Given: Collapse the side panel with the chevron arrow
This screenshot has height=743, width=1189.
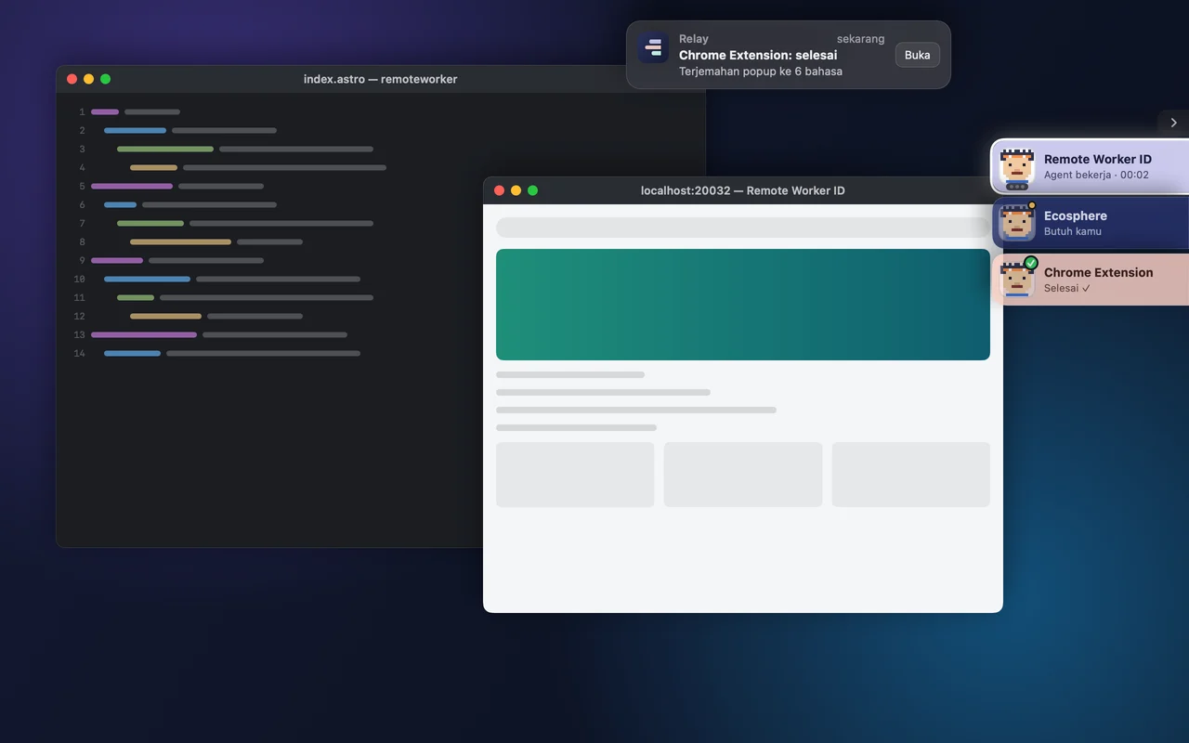Looking at the screenshot, I should 1173,123.
